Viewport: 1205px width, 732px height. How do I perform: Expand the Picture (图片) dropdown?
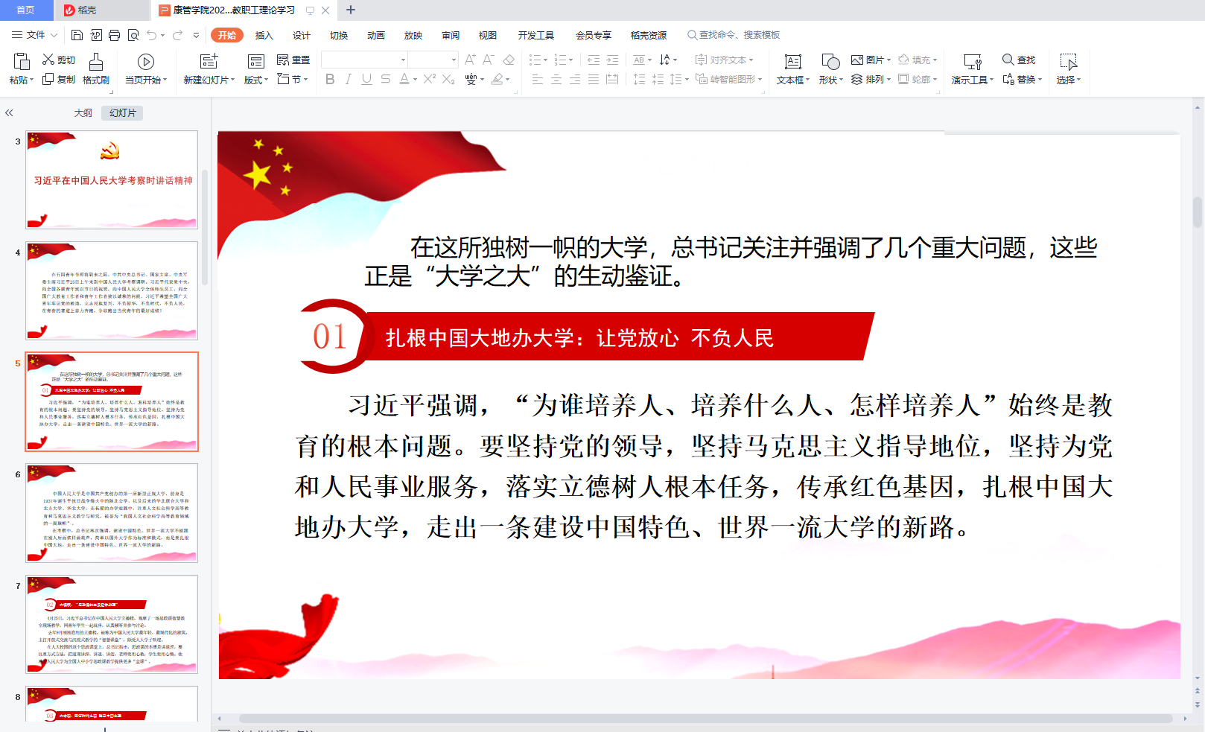coord(888,60)
